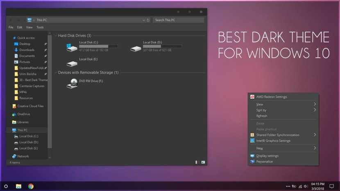Click the Search This PC field
Screen dimensions: 340x191
[x=178, y=20]
